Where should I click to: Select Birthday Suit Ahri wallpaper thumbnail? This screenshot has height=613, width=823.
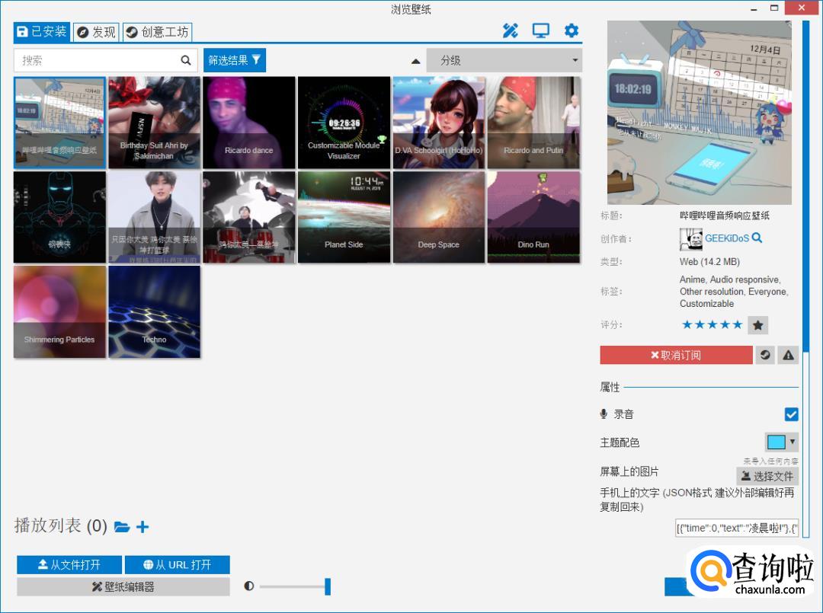154,123
